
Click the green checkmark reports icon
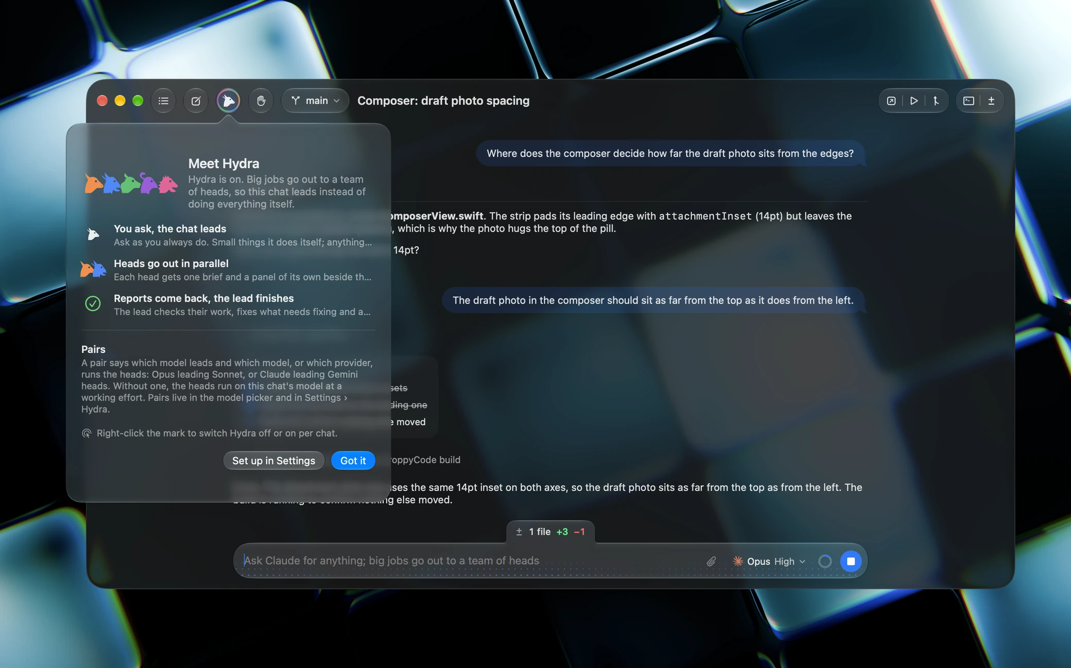click(93, 303)
